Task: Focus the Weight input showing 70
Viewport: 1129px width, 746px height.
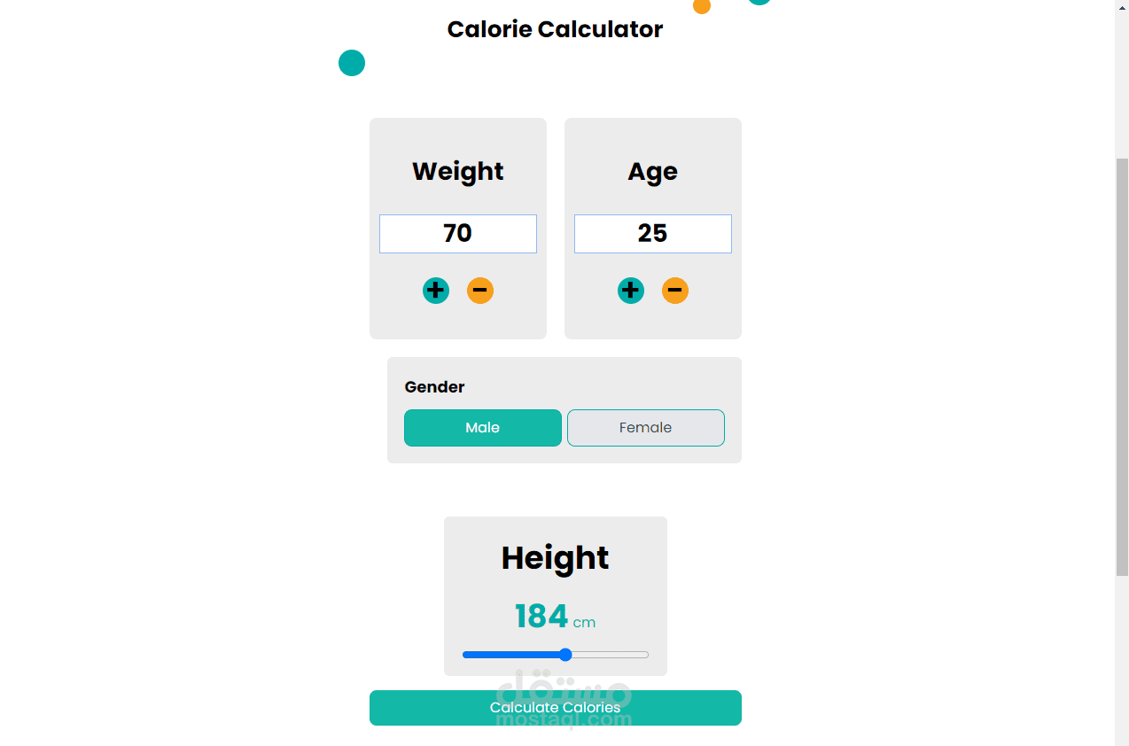Action: [x=458, y=234]
